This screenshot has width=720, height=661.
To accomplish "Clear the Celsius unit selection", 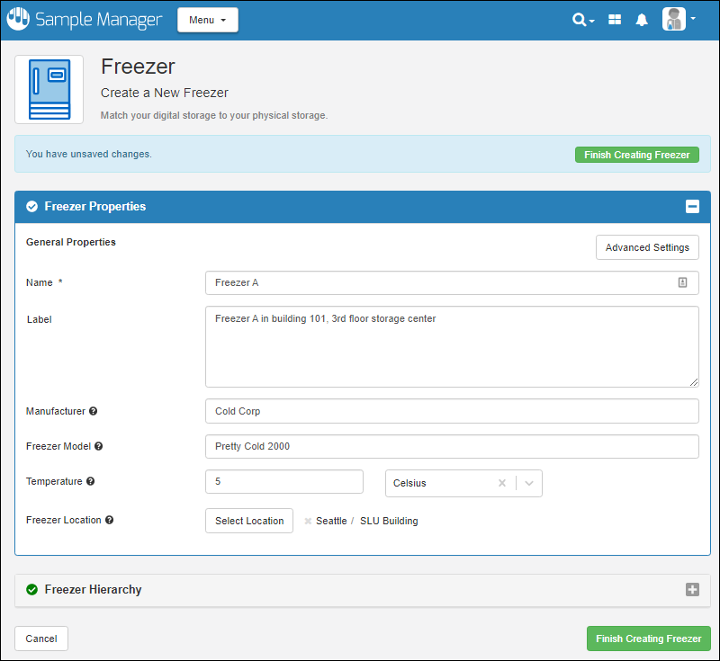I will pyautogui.click(x=502, y=483).
